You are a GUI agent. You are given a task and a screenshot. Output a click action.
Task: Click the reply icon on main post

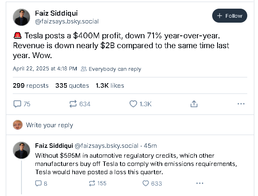[x=18, y=104]
